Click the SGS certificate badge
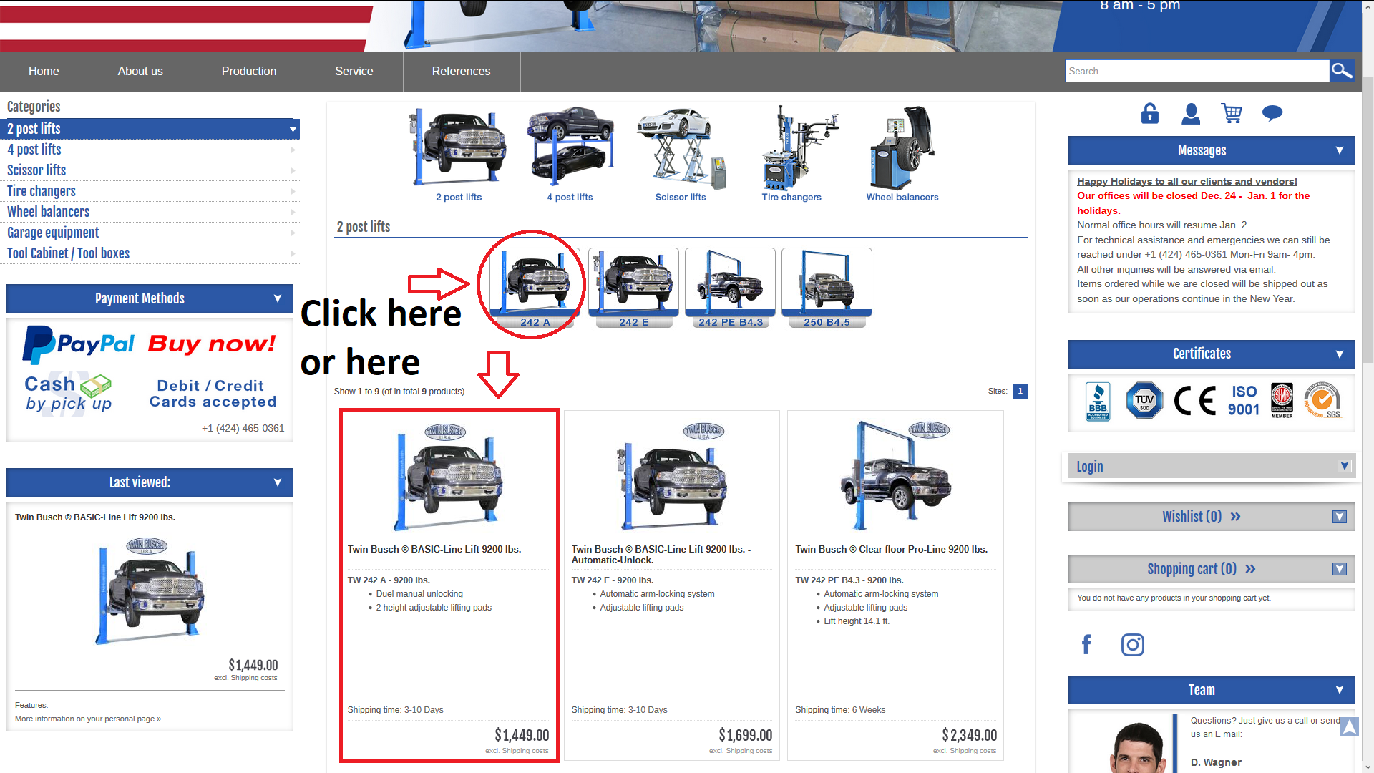Viewport: 1374px width, 773px height. [1322, 400]
